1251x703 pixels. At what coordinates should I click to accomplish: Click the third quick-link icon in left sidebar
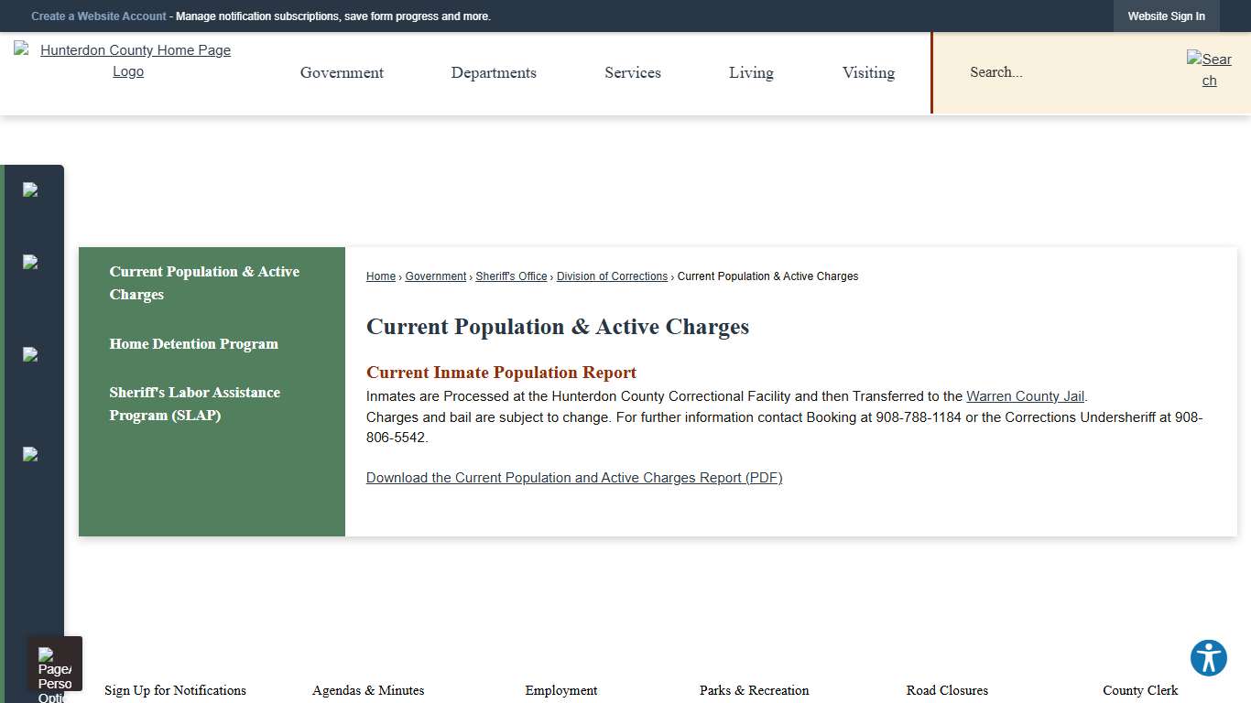point(31,354)
